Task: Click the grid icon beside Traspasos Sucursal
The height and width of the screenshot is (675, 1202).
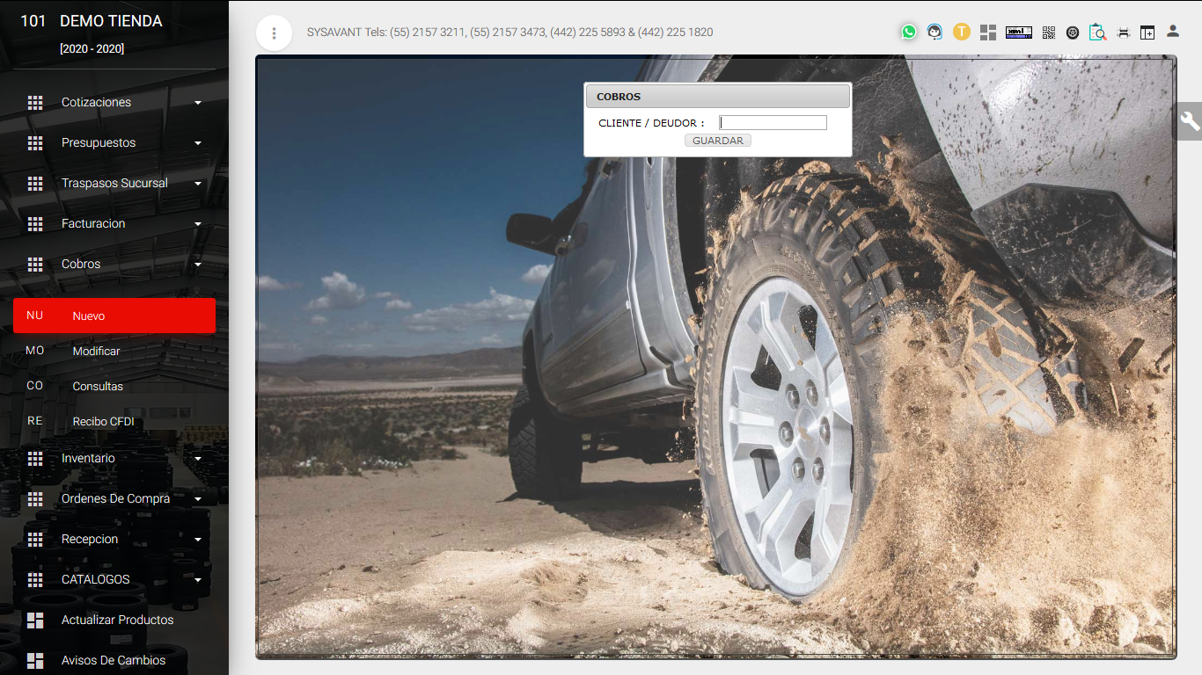Action: pos(35,184)
